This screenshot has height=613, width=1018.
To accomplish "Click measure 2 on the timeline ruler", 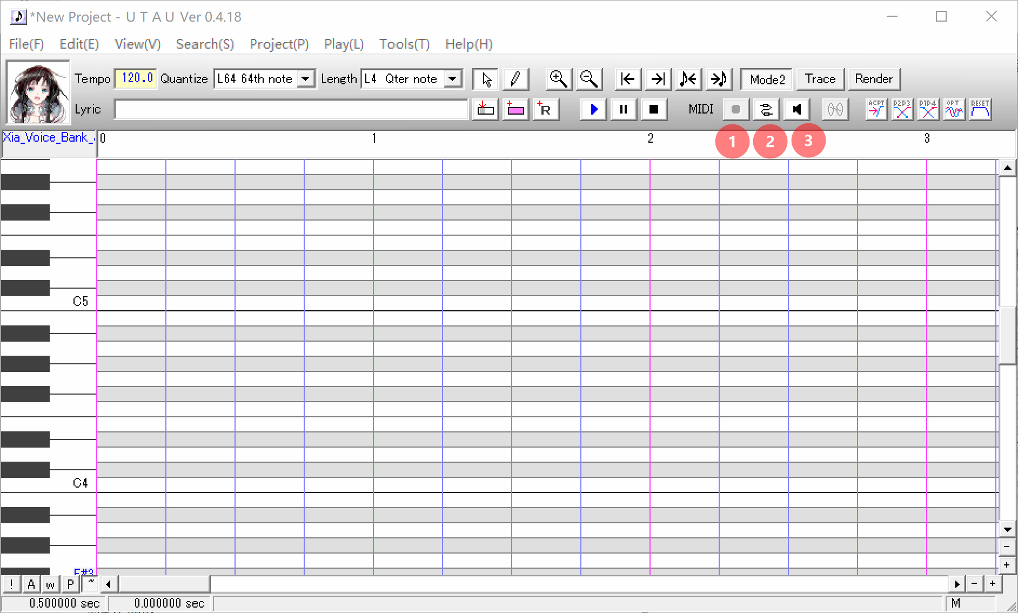I will point(651,138).
